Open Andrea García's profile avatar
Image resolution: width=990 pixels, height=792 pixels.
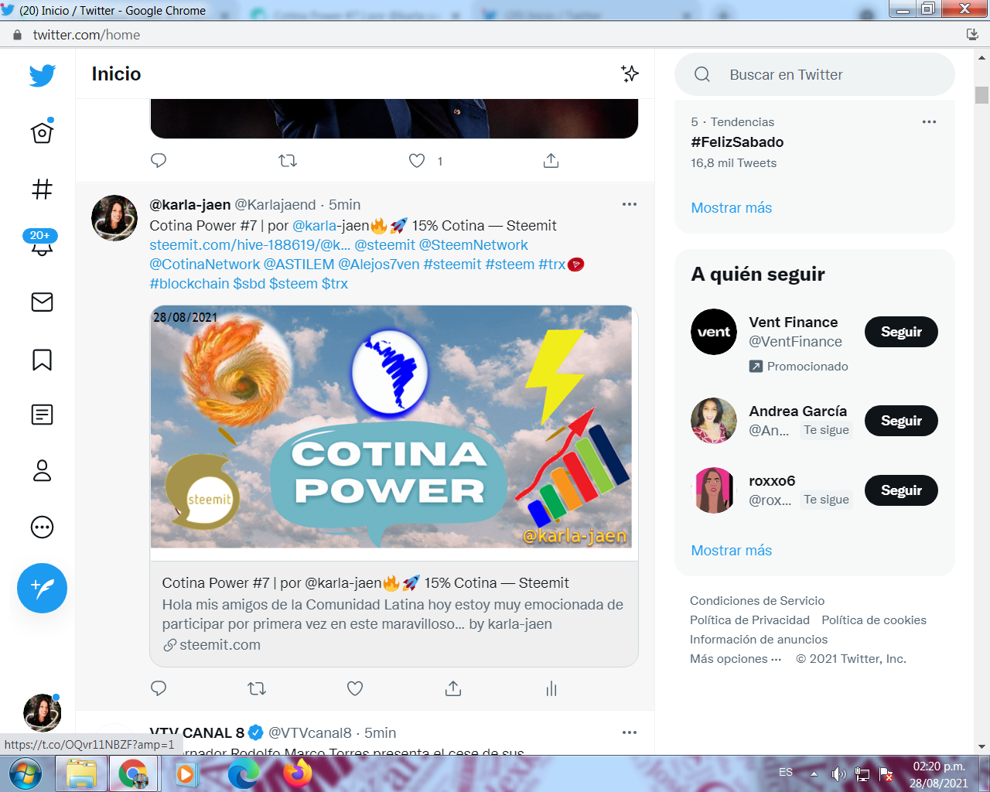714,421
